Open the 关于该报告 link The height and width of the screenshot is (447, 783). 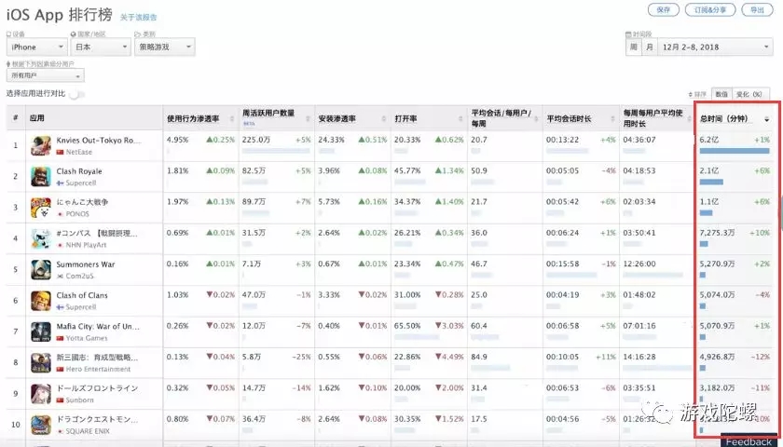[138, 17]
